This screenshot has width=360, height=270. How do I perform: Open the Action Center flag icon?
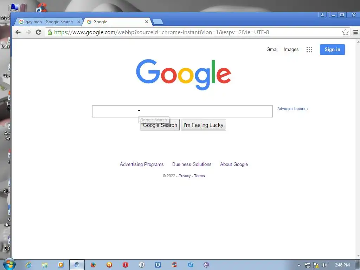point(316,265)
